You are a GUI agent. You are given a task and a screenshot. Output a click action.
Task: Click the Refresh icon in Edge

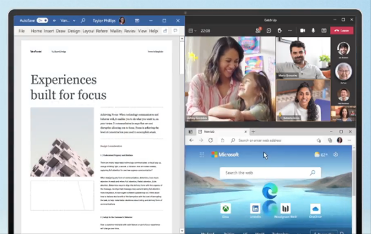pos(210,140)
